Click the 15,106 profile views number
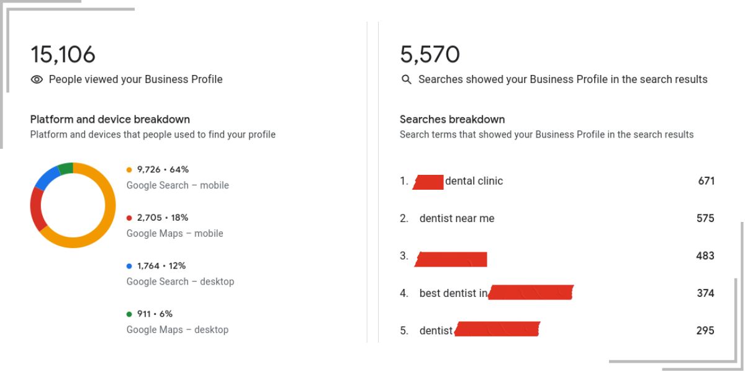The width and height of the screenshot is (745, 372). pos(63,55)
